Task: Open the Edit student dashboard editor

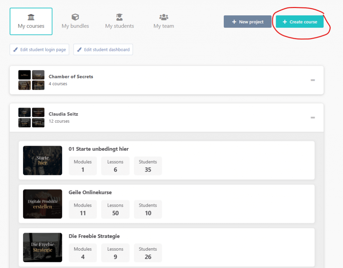Action: [103, 49]
